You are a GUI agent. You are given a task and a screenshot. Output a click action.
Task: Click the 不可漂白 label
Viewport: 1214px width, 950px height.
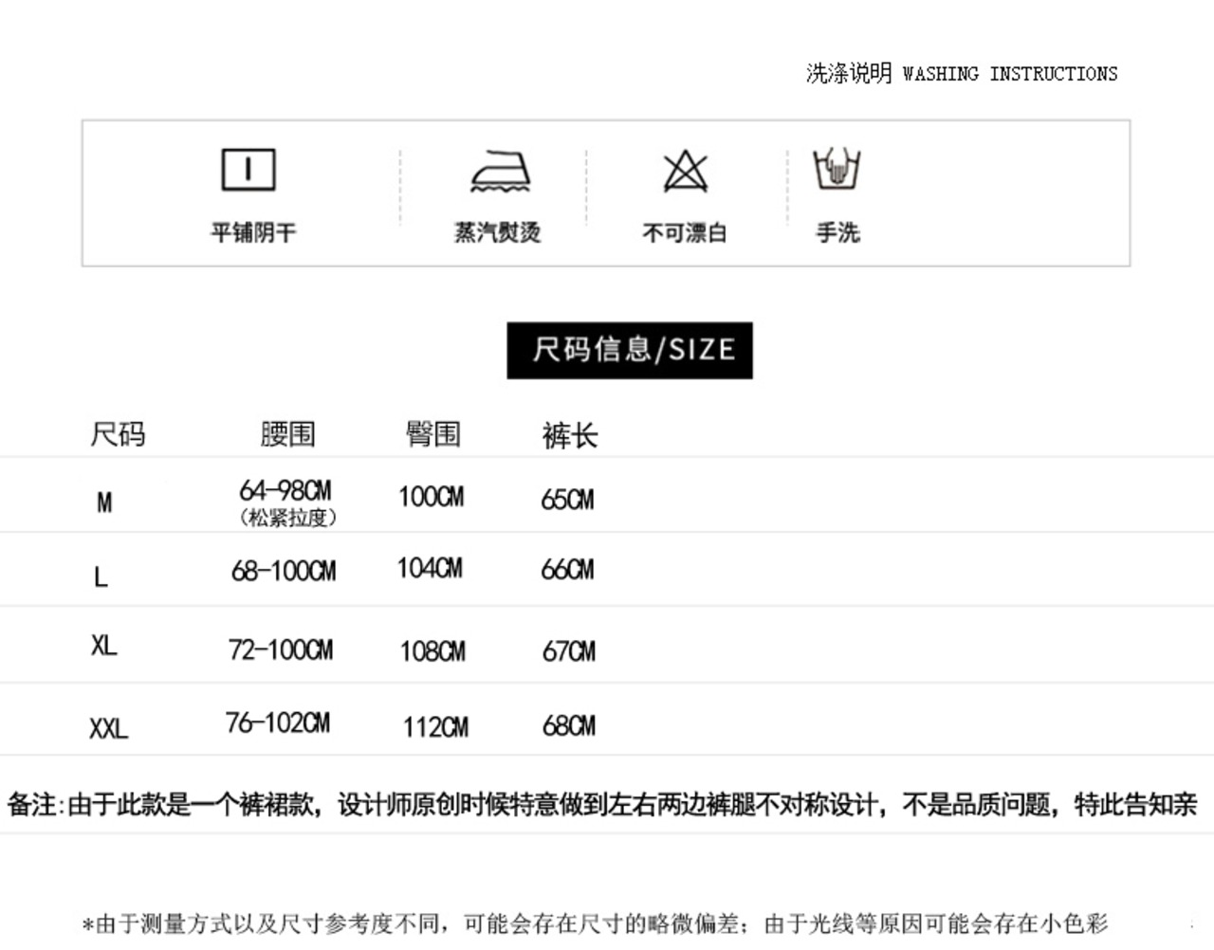tap(685, 232)
